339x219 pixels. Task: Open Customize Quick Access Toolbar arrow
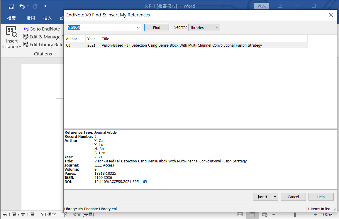pyautogui.click(x=45, y=6)
